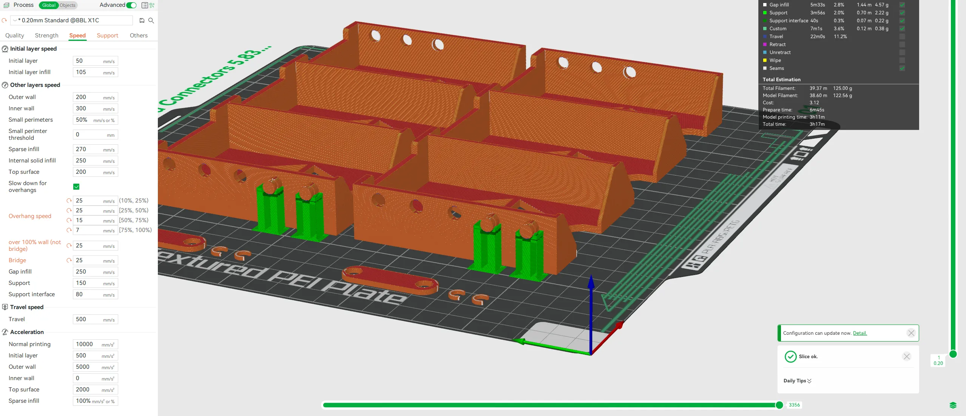This screenshot has height=416, width=966.
Task: Hide the Support feature type in the preview
Action: pyautogui.click(x=902, y=13)
